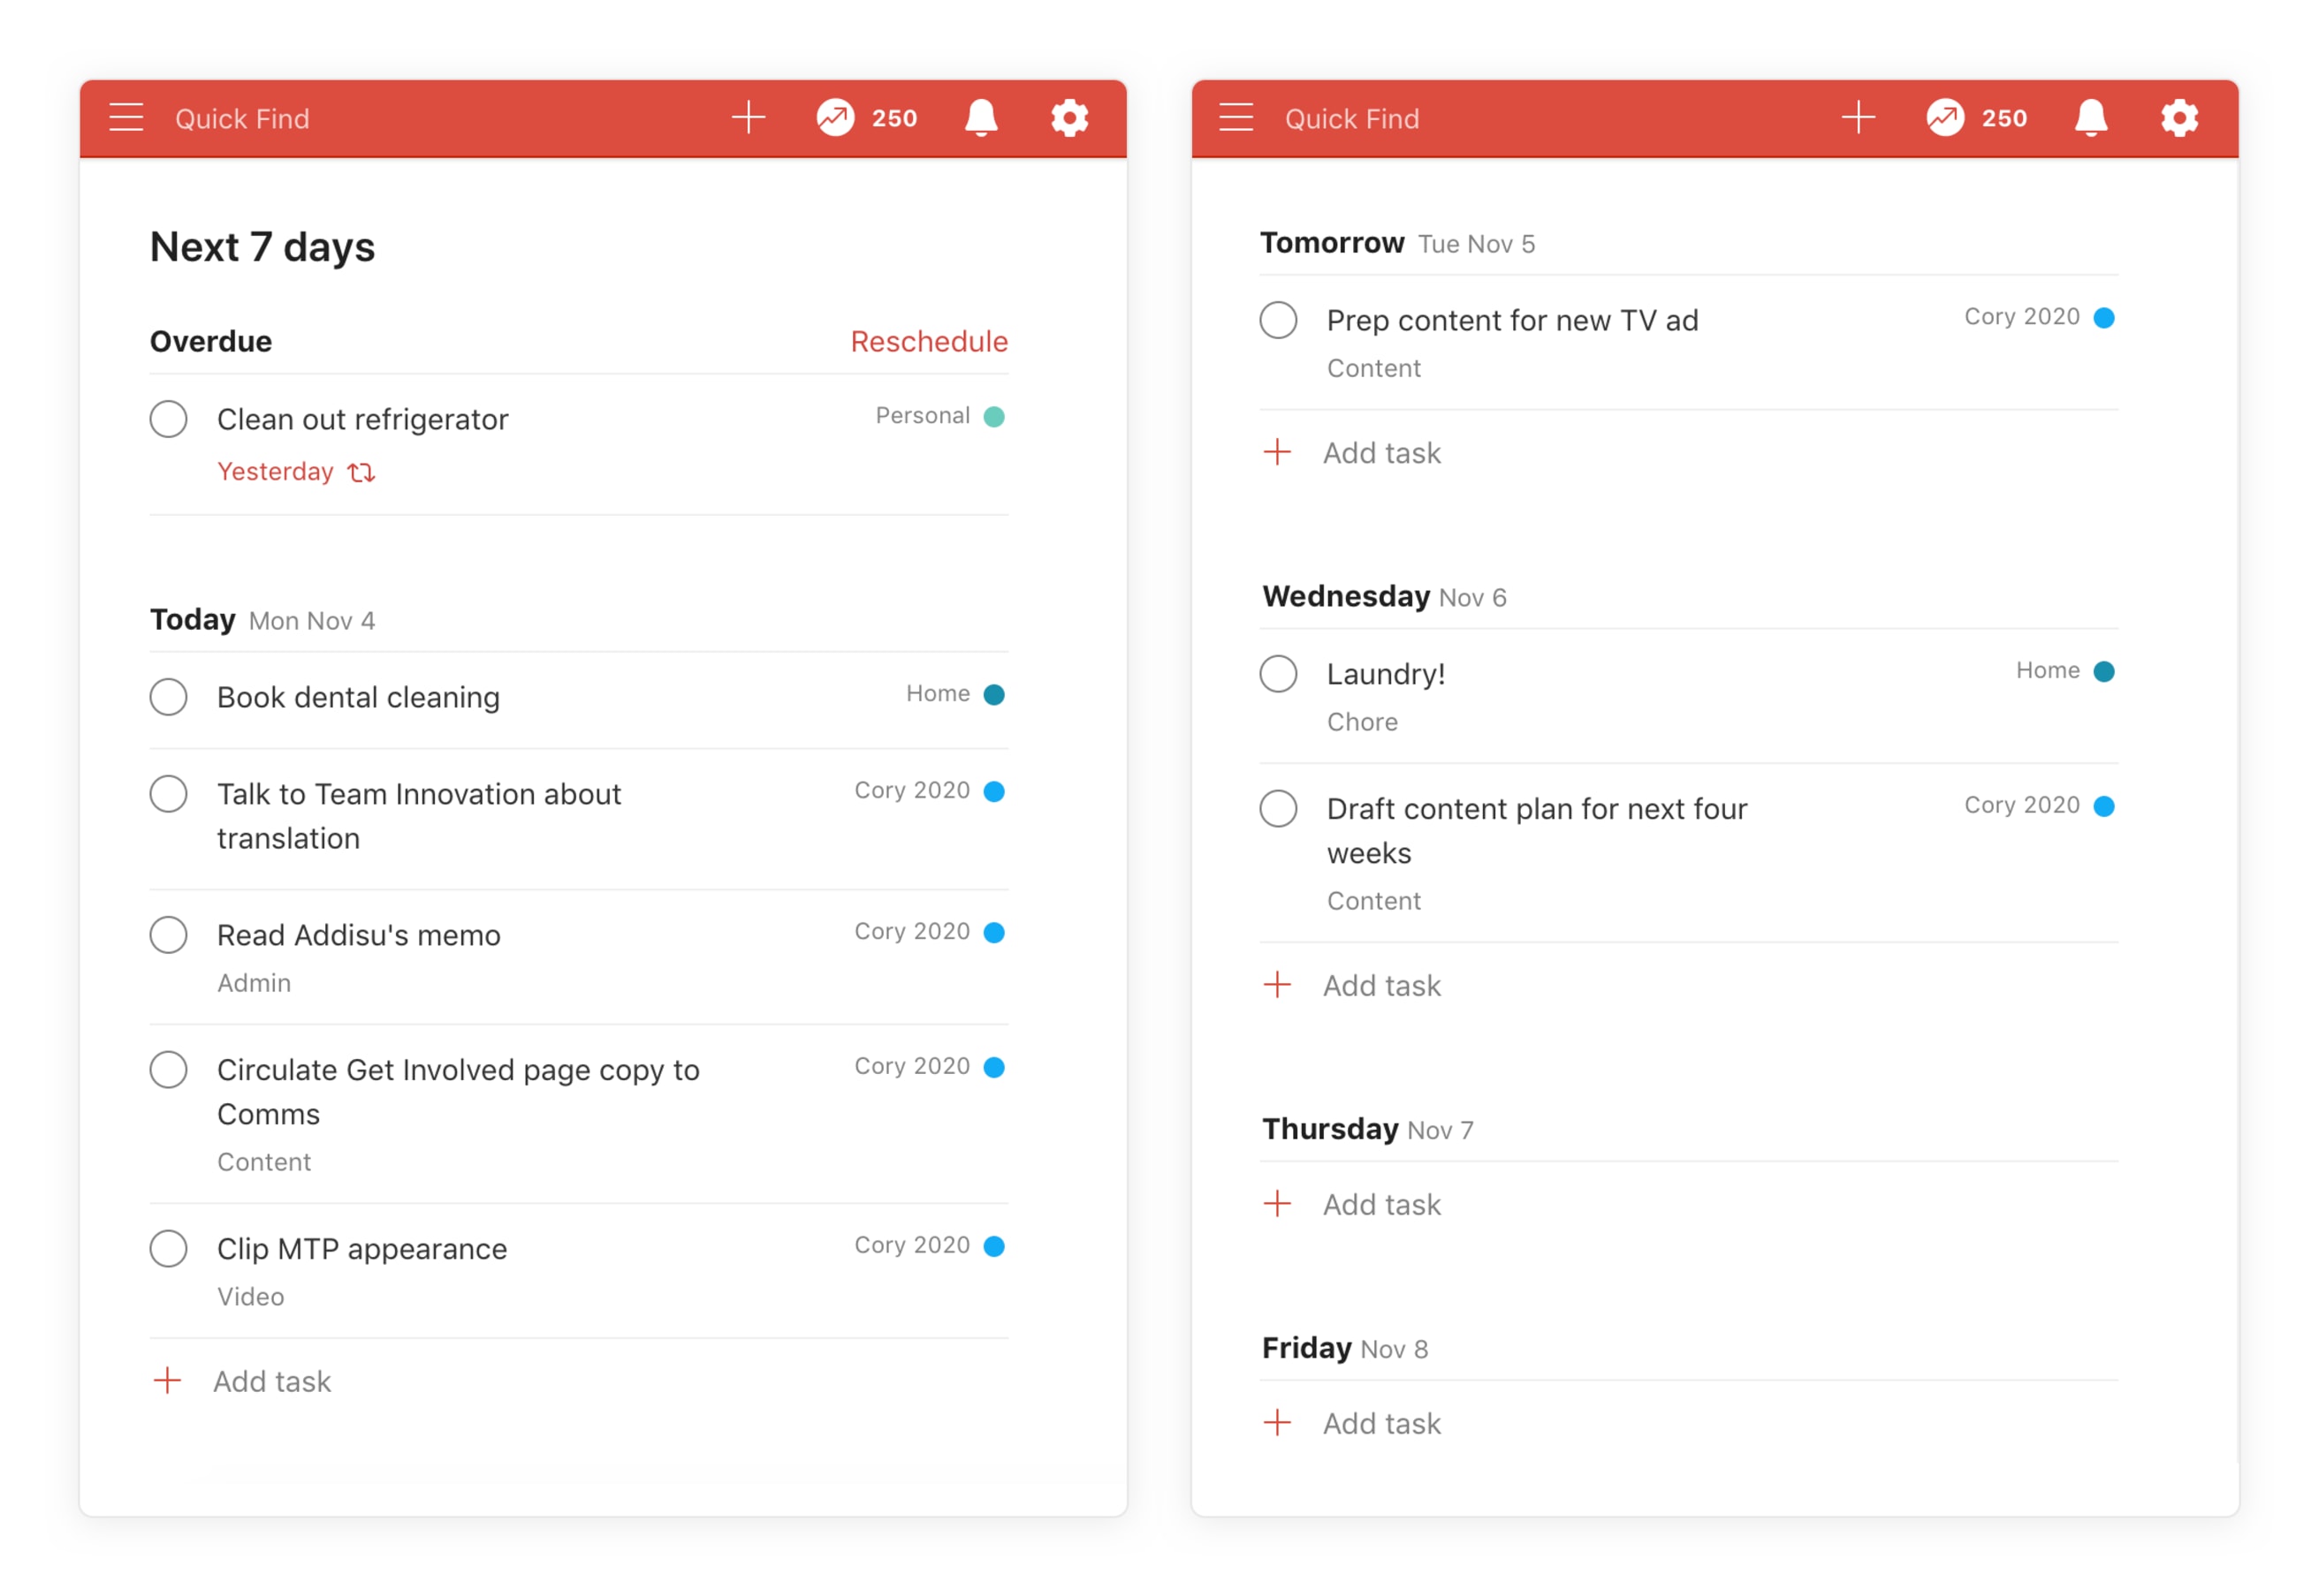Click the 'Chore' label under 'Laundry!'
The width and height of the screenshot is (2319, 1596).
coord(1362,722)
